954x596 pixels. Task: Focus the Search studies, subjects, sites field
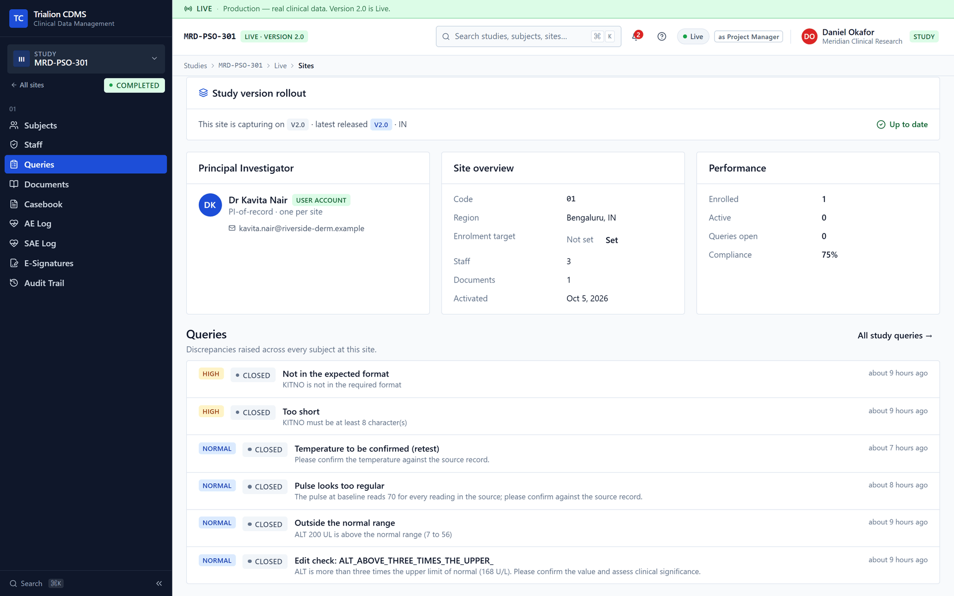click(528, 36)
